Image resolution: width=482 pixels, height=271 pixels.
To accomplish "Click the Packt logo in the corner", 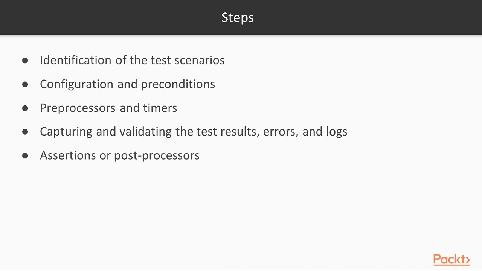I will point(451,260).
